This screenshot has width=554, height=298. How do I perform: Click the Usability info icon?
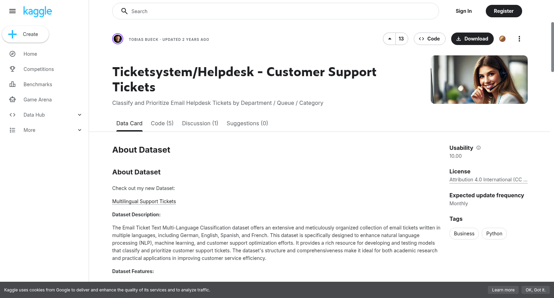point(479,148)
